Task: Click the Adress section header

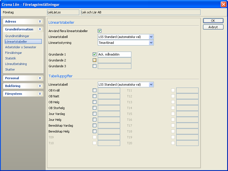Action: click(x=23, y=21)
